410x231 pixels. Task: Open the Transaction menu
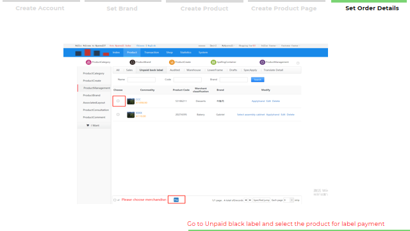pyautogui.click(x=151, y=53)
